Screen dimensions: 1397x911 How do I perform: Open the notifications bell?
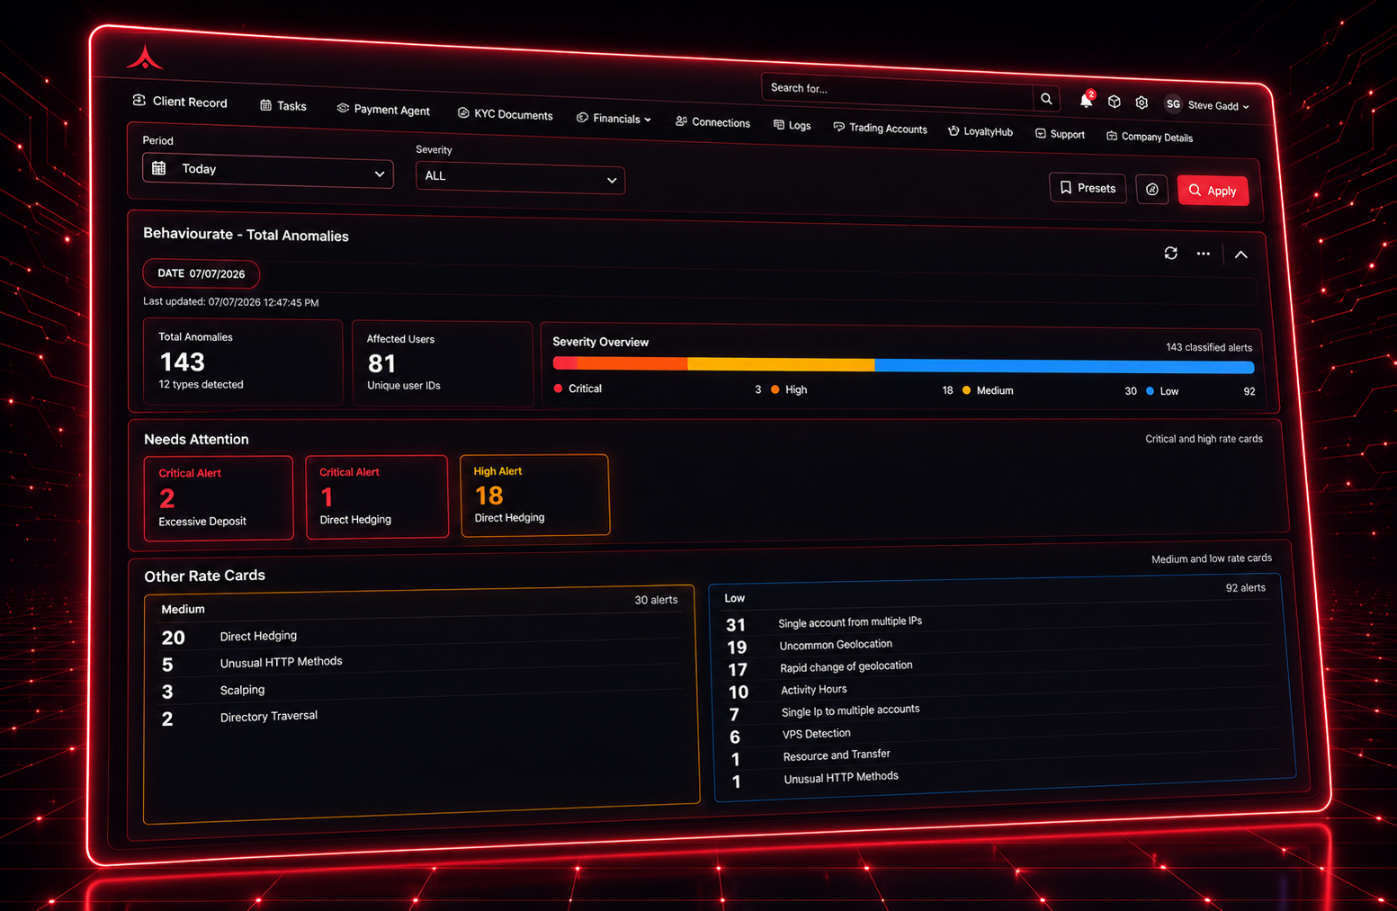pos(1086,100)
